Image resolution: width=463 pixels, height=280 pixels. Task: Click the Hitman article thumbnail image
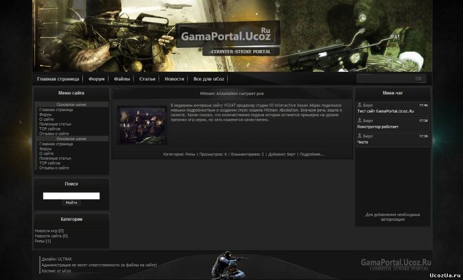click(x=142, y=125)
